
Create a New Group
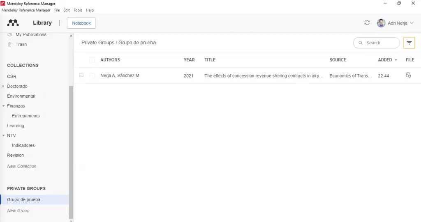(x=18, y=211)
